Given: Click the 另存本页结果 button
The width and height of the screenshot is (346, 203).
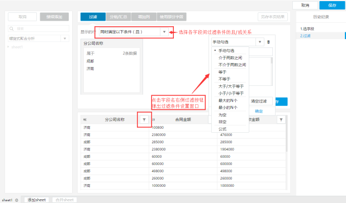Looking at the screenshot, I should click(273, 17).
